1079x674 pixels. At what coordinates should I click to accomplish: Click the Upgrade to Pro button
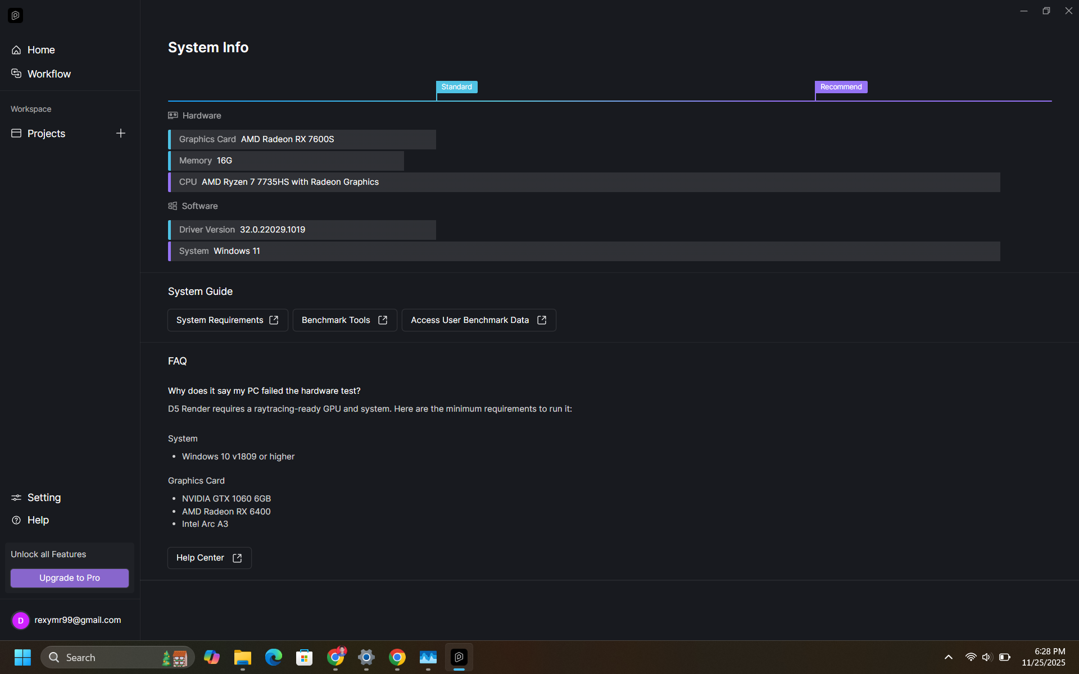pyautogui.click(x=70, y=578)
